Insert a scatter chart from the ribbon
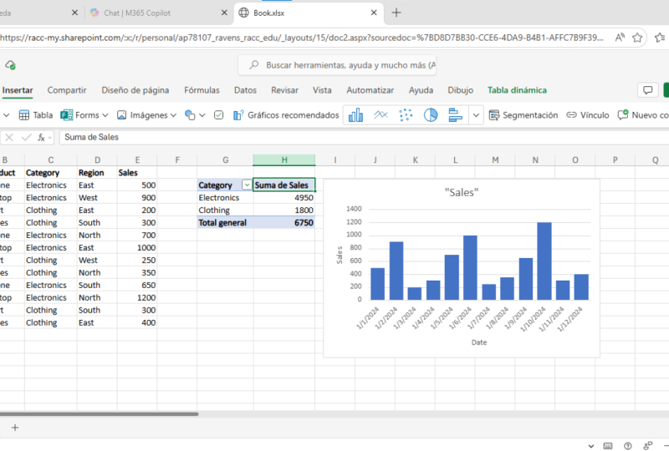Screen dimensions: 669x451 406,115
